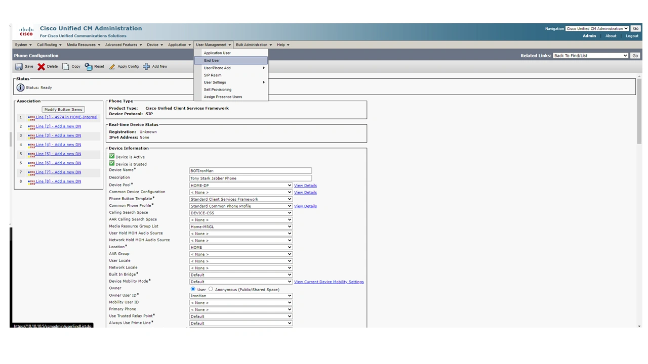Select Assign Presence Users menu entry

click(231, 97)
